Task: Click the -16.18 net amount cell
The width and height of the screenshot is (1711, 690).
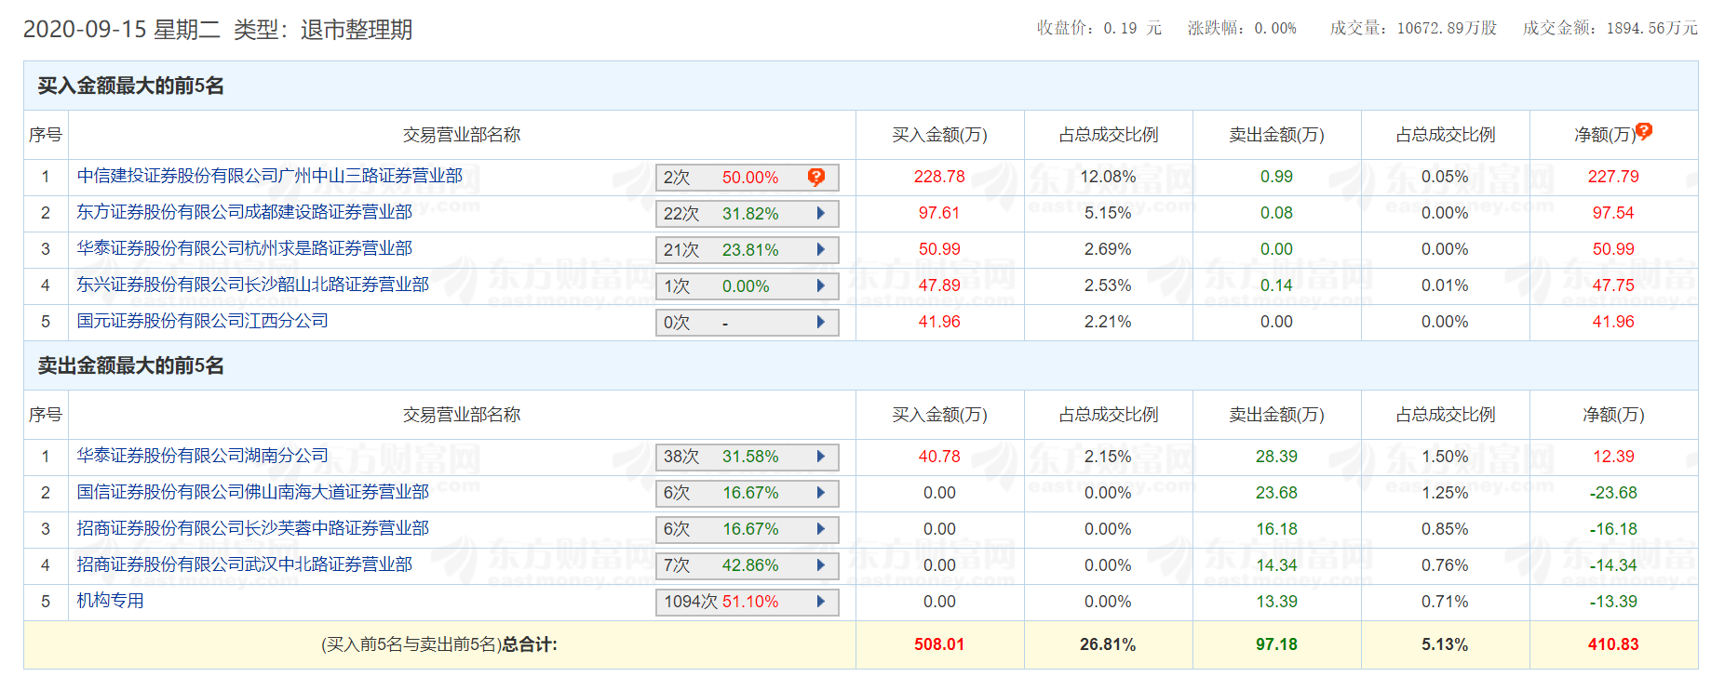Action: [x=1613, y=529]
